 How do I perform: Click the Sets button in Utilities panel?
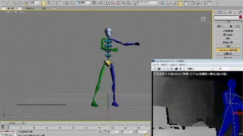pyautogui.click(x=231, y=26)
